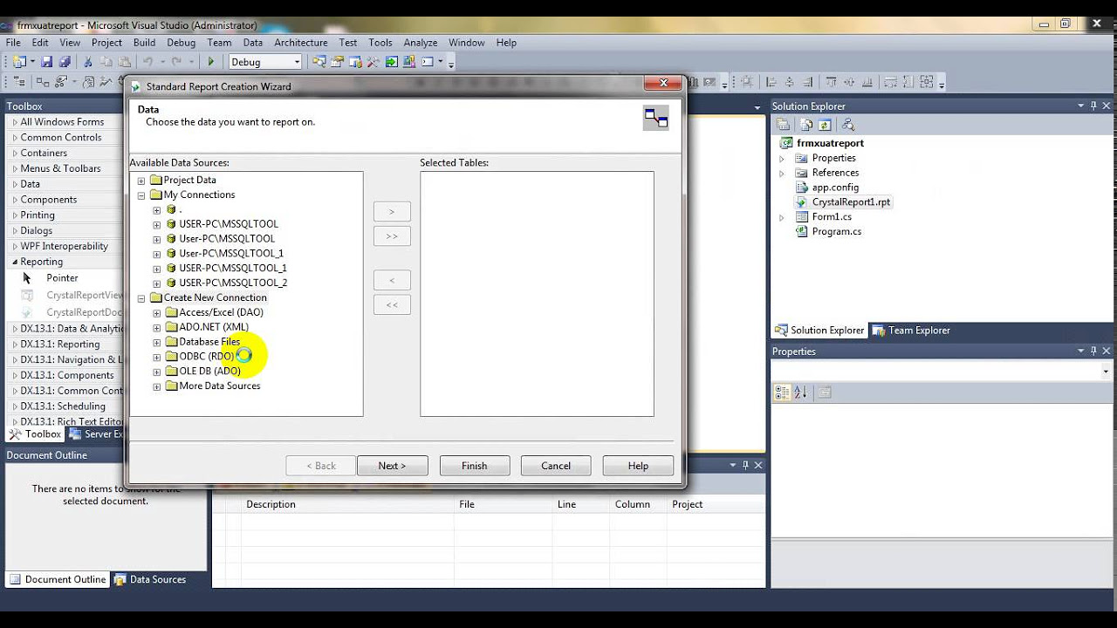Click inside the Selected Tables list box
Image resolution: width=1117 pixels, height=628 pixels.
537,294
